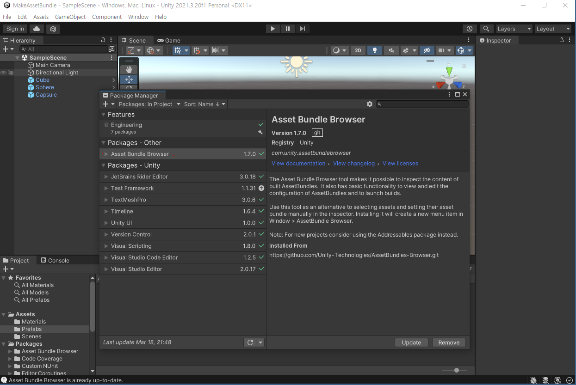This screenshot has height=385, width=576.
Task: Click the Sign in button
Action: pyautogui.click(x=15, y=29)
